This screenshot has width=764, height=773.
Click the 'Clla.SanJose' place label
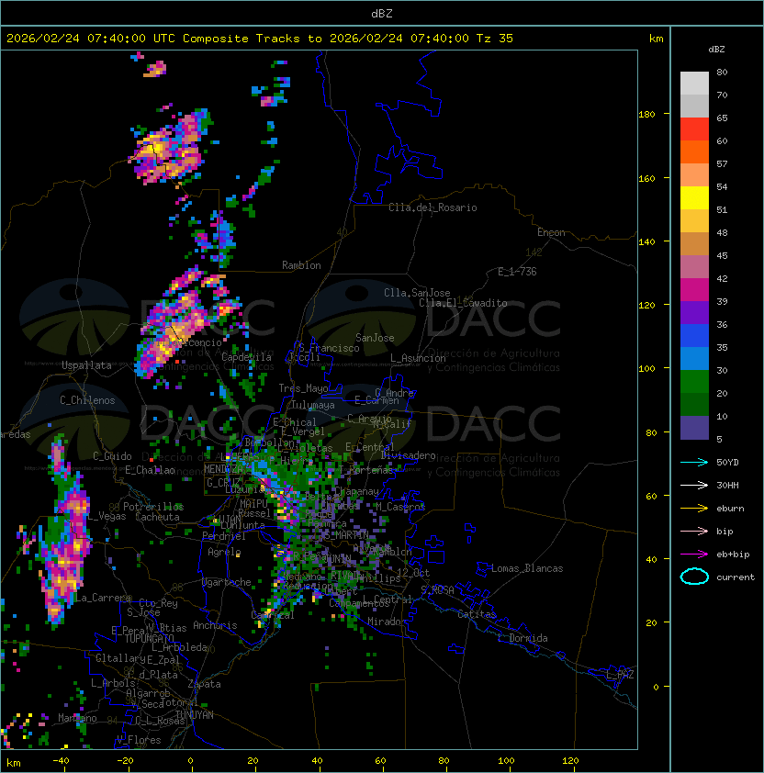point(417,293)
